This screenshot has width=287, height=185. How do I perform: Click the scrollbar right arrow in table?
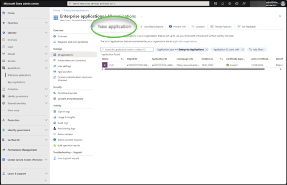(x=281, y=69)
